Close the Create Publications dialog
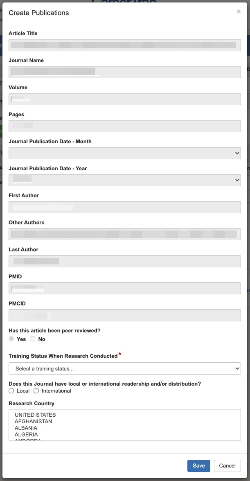The height and width of the screenshot is (481, 250). [239, 12]
